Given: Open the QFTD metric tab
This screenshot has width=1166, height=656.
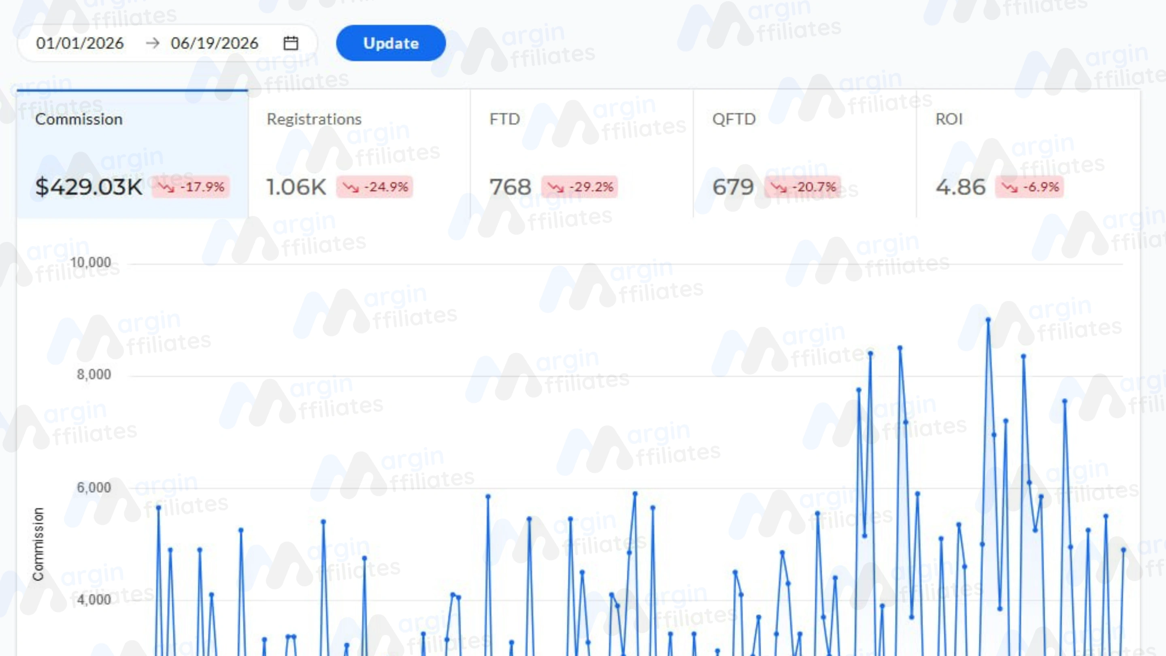Looking at the screenshot, I should [805, 154].
